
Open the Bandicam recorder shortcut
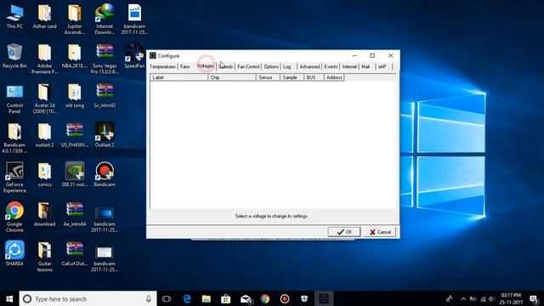pos(105,174)
